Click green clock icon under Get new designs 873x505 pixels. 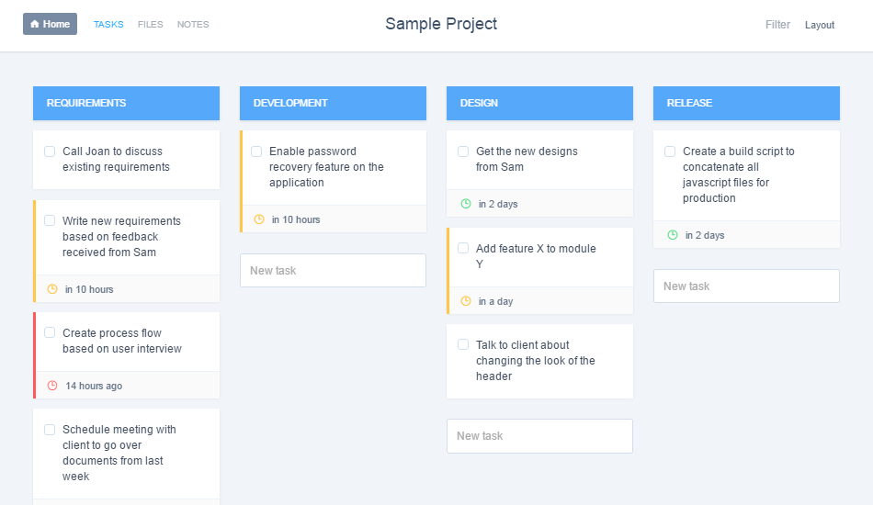pos(466,204)
